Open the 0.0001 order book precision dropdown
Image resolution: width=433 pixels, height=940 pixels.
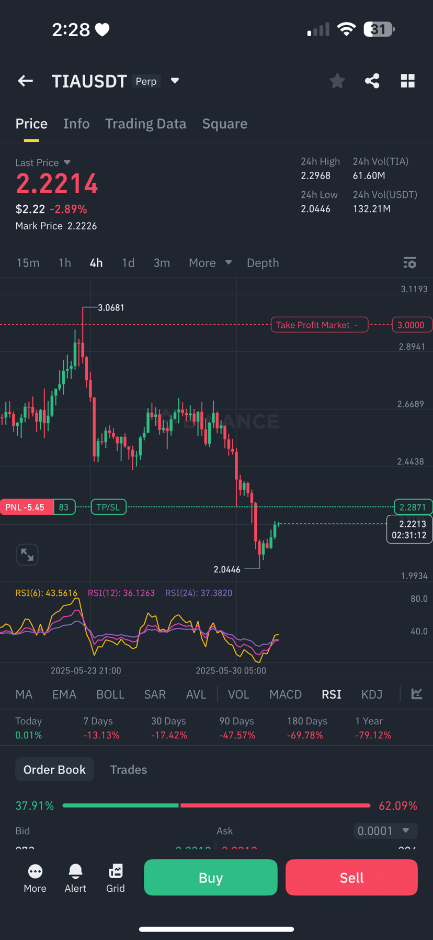tap(385, 831)
